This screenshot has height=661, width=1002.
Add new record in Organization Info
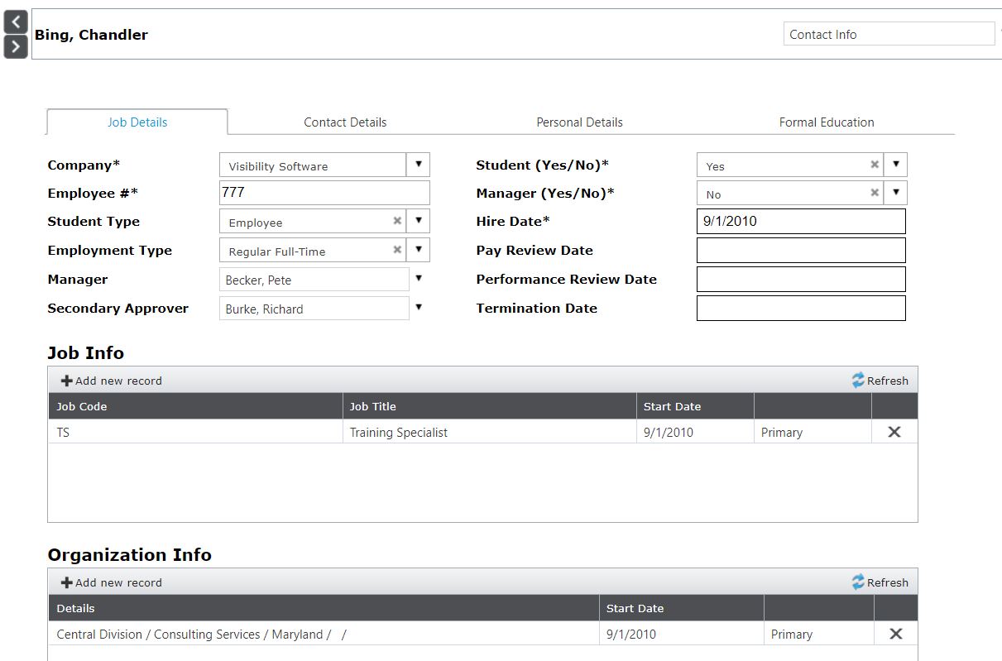coord(111,582)
